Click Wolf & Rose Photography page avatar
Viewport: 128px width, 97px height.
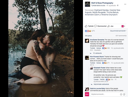pyautogui.click(x=87, y=4)
